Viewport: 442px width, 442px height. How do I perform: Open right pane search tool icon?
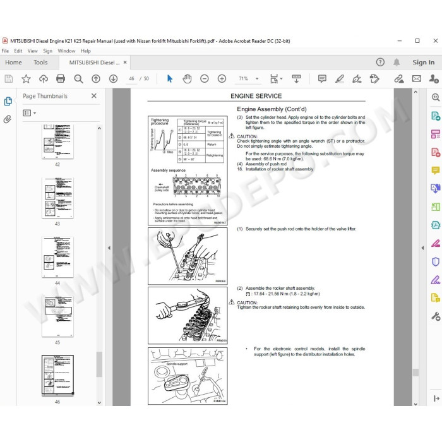click(x=436, y=97)
